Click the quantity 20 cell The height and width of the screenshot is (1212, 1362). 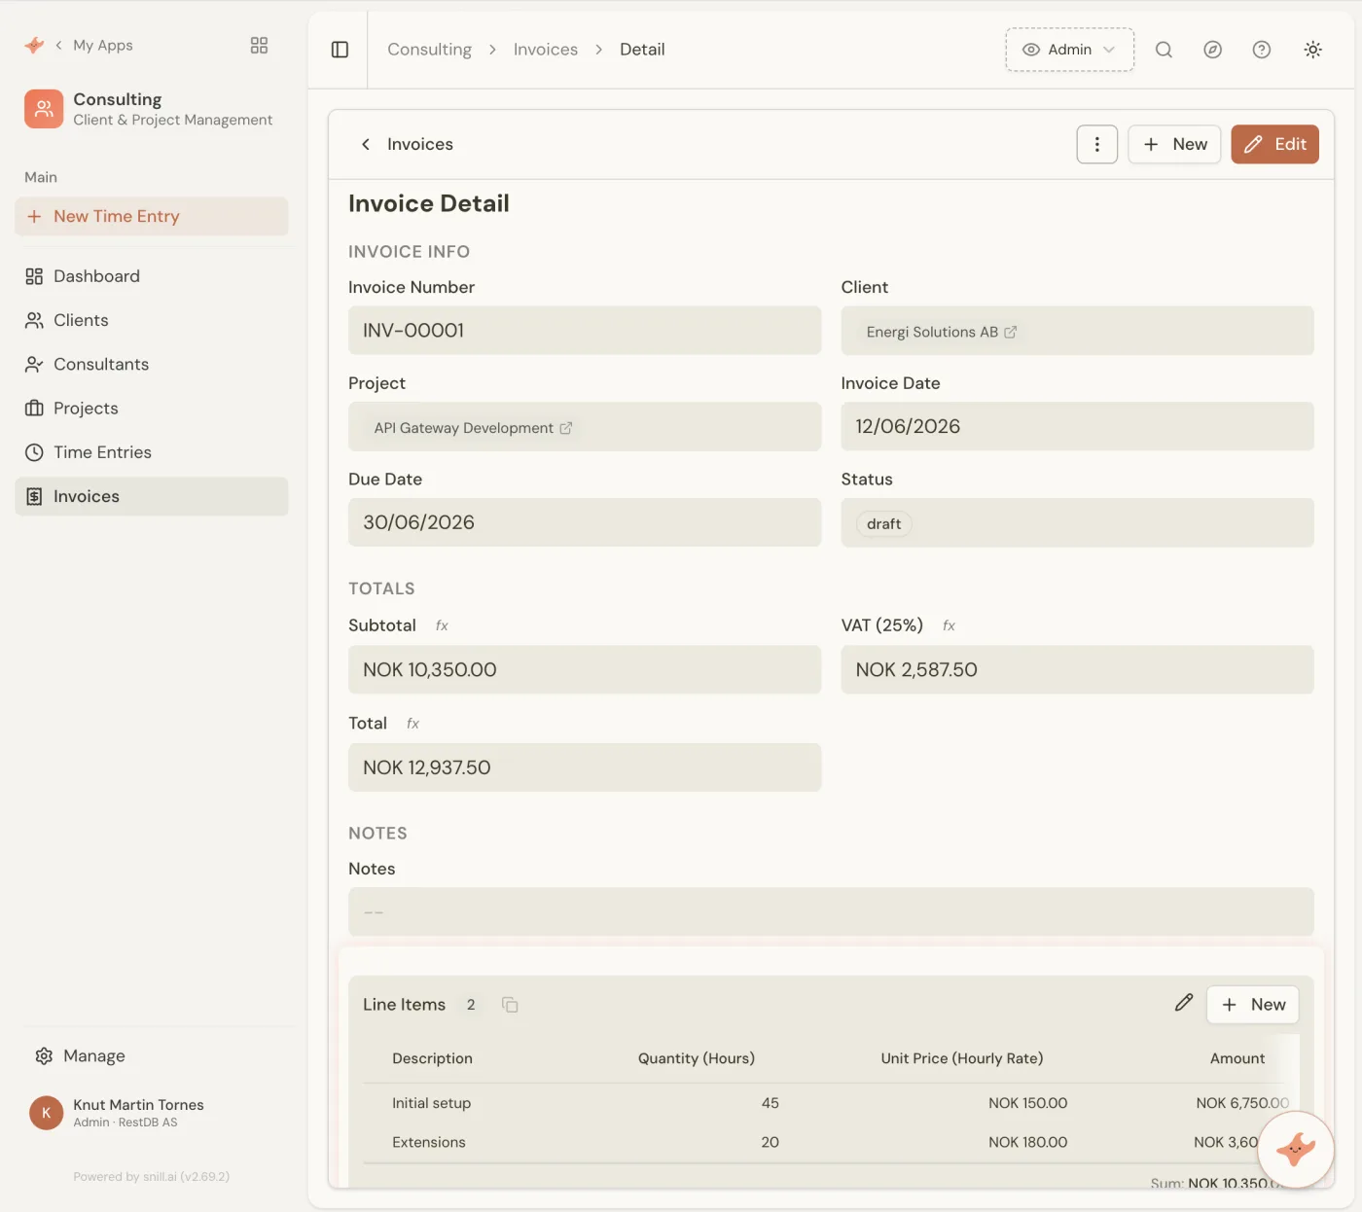pos(770,1142)
